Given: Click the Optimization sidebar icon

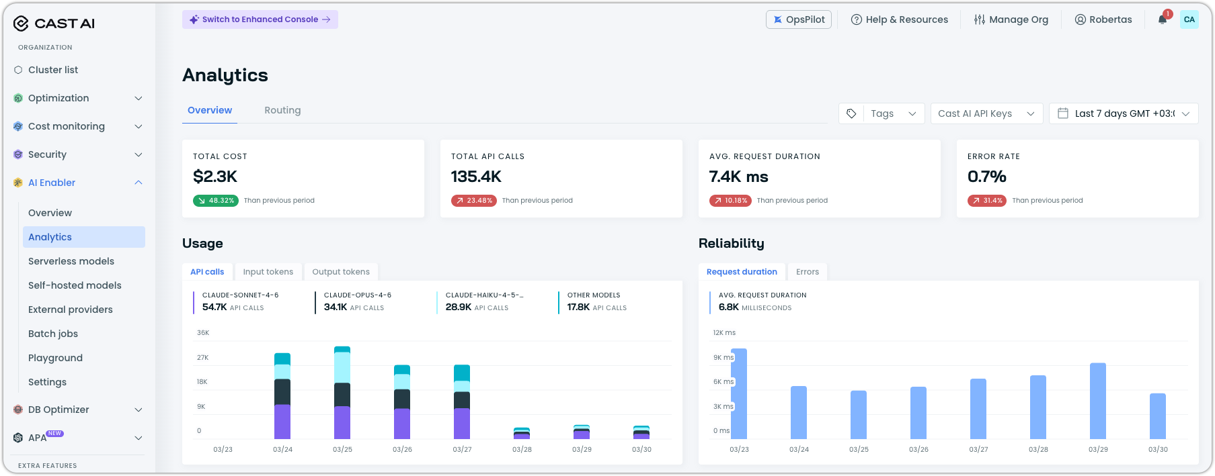Looking at the screenshot, I should click(18, 98).
